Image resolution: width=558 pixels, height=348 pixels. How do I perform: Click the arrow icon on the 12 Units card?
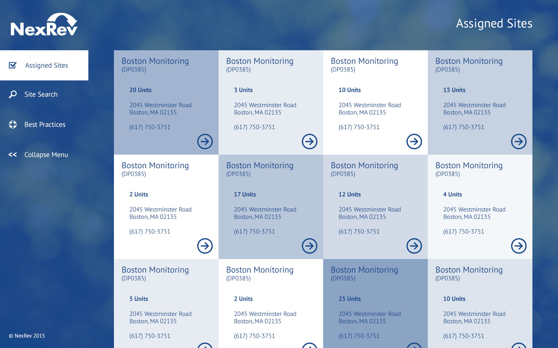click(414, 246)
